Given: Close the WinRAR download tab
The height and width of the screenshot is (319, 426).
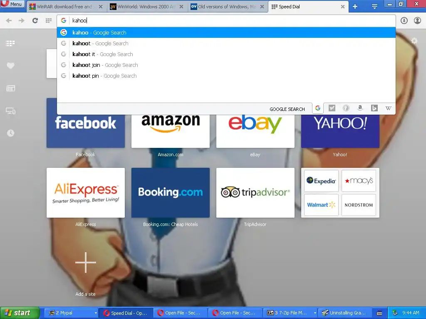Looking at the screenshot, I should tap(101, 7).
